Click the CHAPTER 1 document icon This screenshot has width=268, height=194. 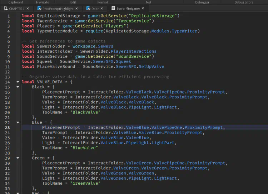(6, 8)
